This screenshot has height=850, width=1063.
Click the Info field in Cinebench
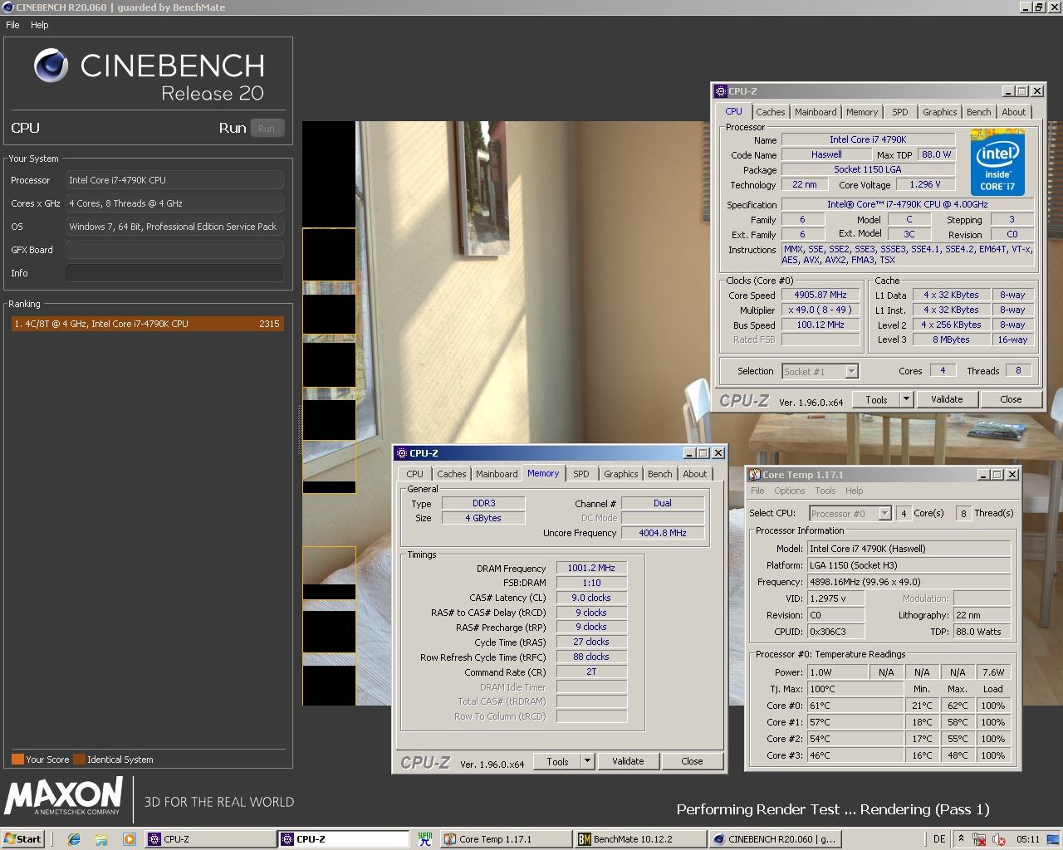[174, 273]
